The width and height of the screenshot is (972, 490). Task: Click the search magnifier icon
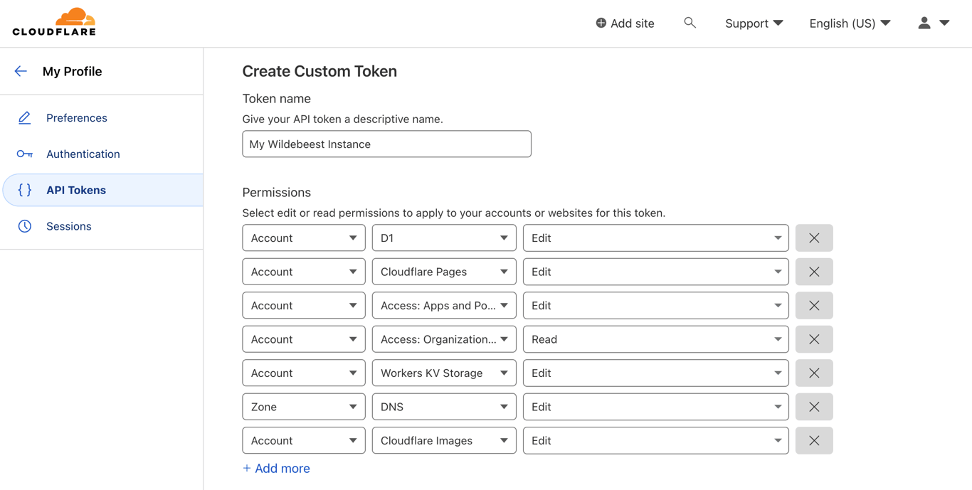690,23
